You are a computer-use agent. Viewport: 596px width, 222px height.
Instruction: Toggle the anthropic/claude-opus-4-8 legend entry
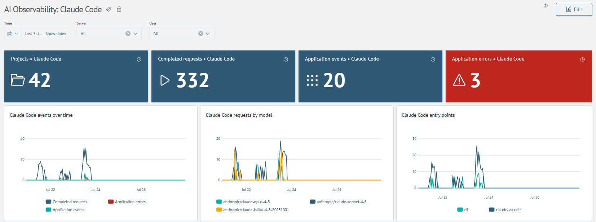tap(243, 202)
